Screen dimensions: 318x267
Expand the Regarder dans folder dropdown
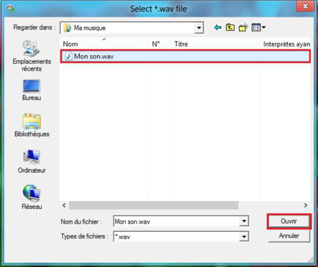pos(199,27)
